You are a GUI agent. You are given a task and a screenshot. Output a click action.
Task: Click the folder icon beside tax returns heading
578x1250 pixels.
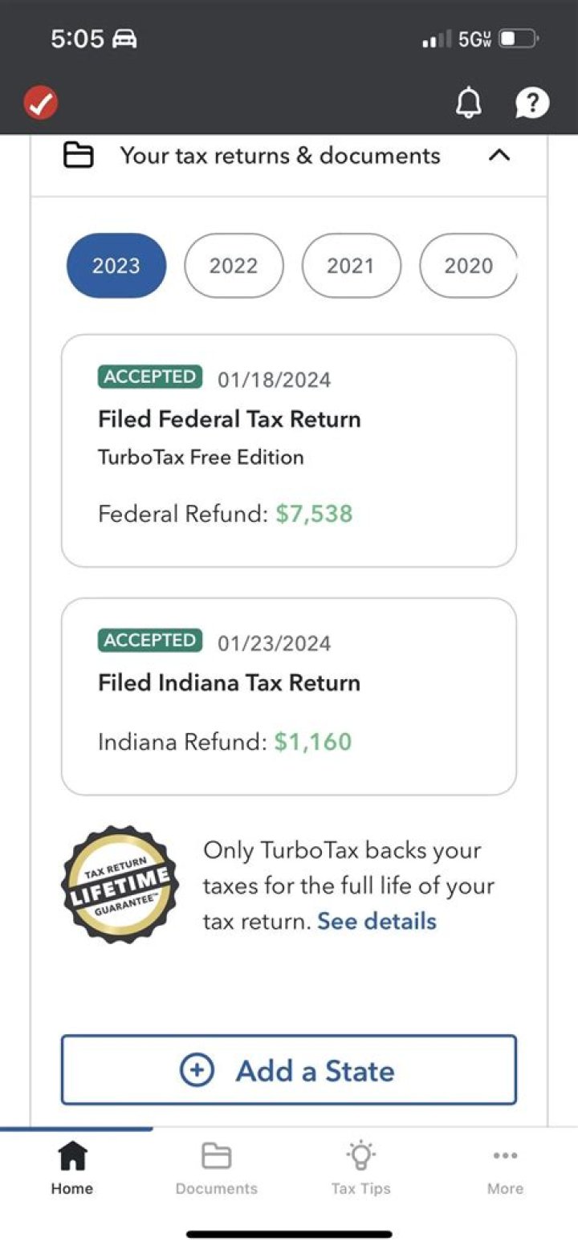pyautogui.click(x=78, y=156)
